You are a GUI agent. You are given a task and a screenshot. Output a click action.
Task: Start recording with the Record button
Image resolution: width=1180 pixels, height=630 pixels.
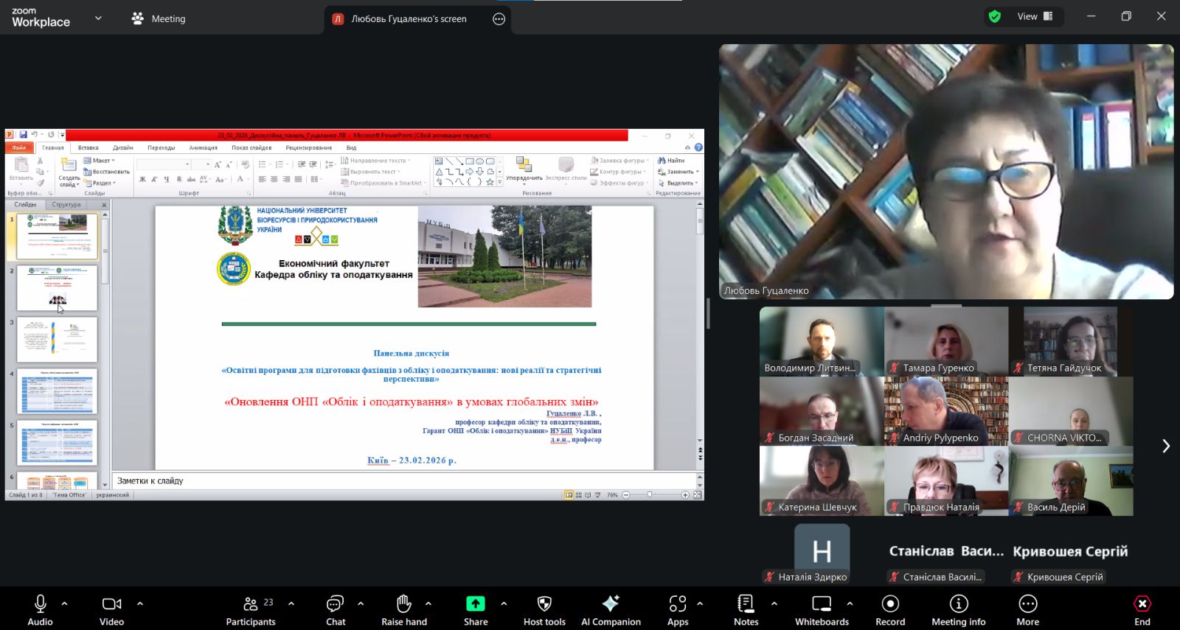tap(890, 609)
